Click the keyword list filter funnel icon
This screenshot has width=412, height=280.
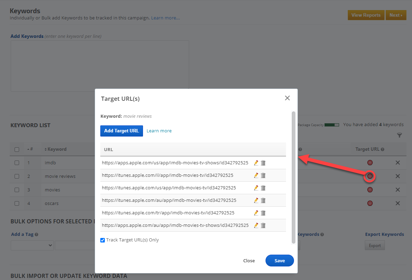pyautogui.click(x=400, y=135)
